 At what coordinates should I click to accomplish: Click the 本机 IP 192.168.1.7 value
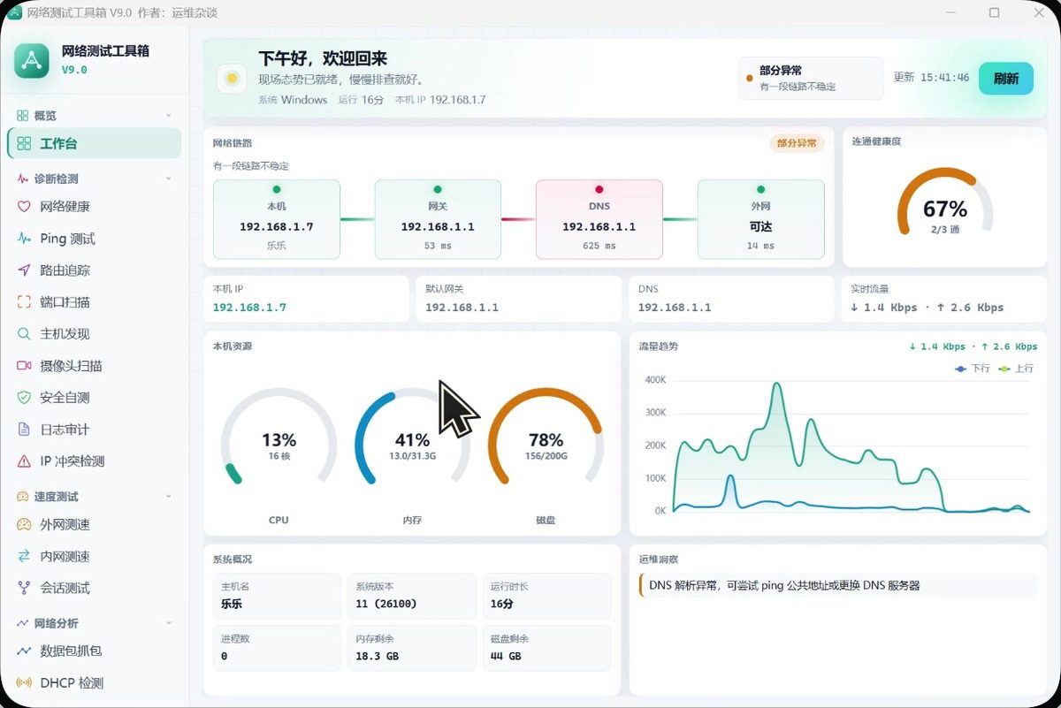point(249,308)
